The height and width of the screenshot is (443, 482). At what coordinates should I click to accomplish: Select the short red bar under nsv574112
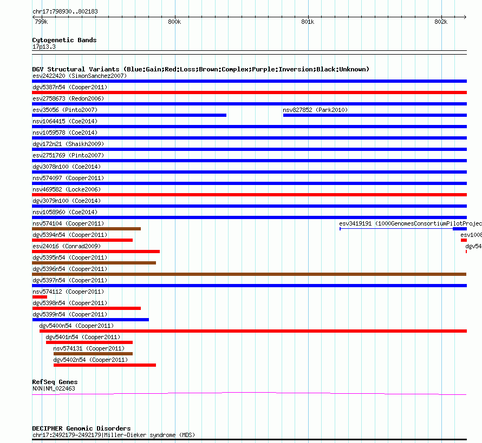pos(40,297)
